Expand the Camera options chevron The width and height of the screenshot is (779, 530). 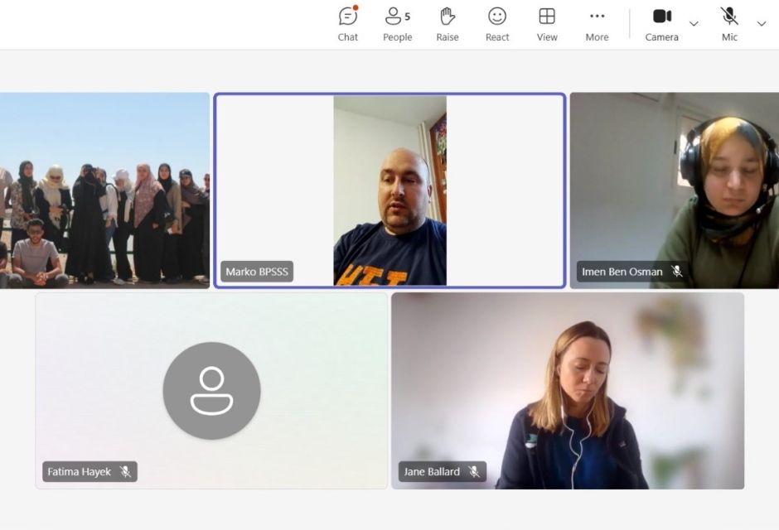(x=694, y=24)
